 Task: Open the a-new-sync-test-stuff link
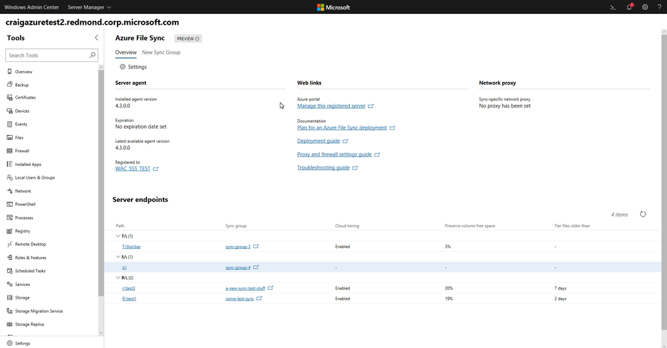click(x=245, y=289)
